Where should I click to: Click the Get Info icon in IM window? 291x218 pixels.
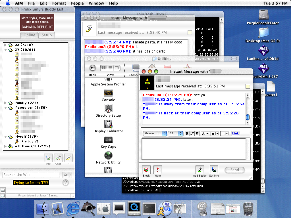click(x=214, y=170)
